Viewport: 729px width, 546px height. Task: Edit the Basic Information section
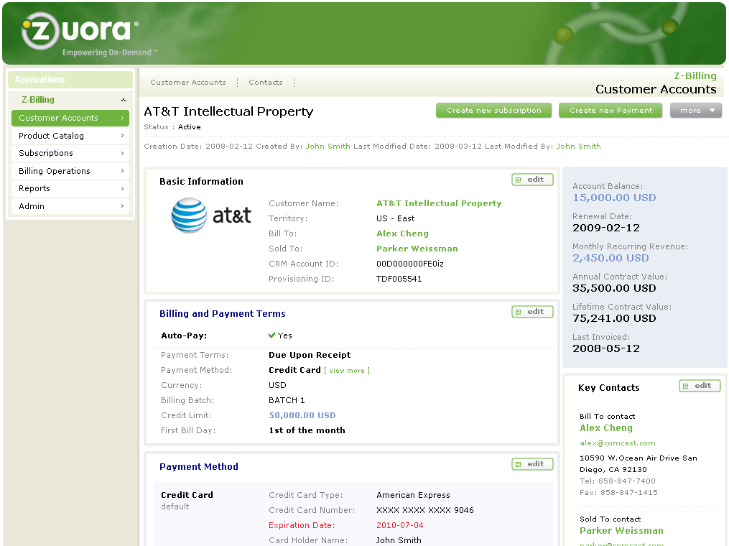(532, 180)
